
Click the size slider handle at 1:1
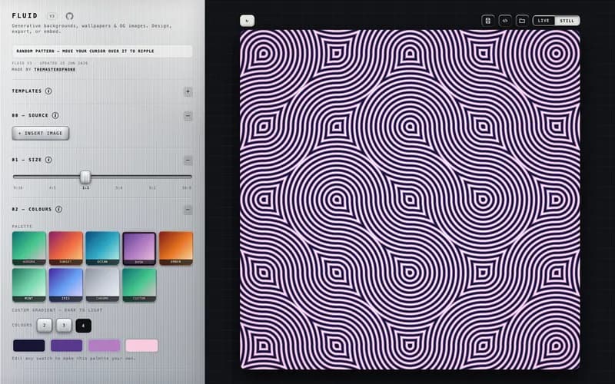(x=85, y=177)
